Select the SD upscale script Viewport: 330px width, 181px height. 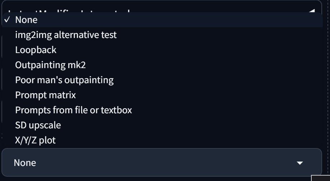coord(38,125)
